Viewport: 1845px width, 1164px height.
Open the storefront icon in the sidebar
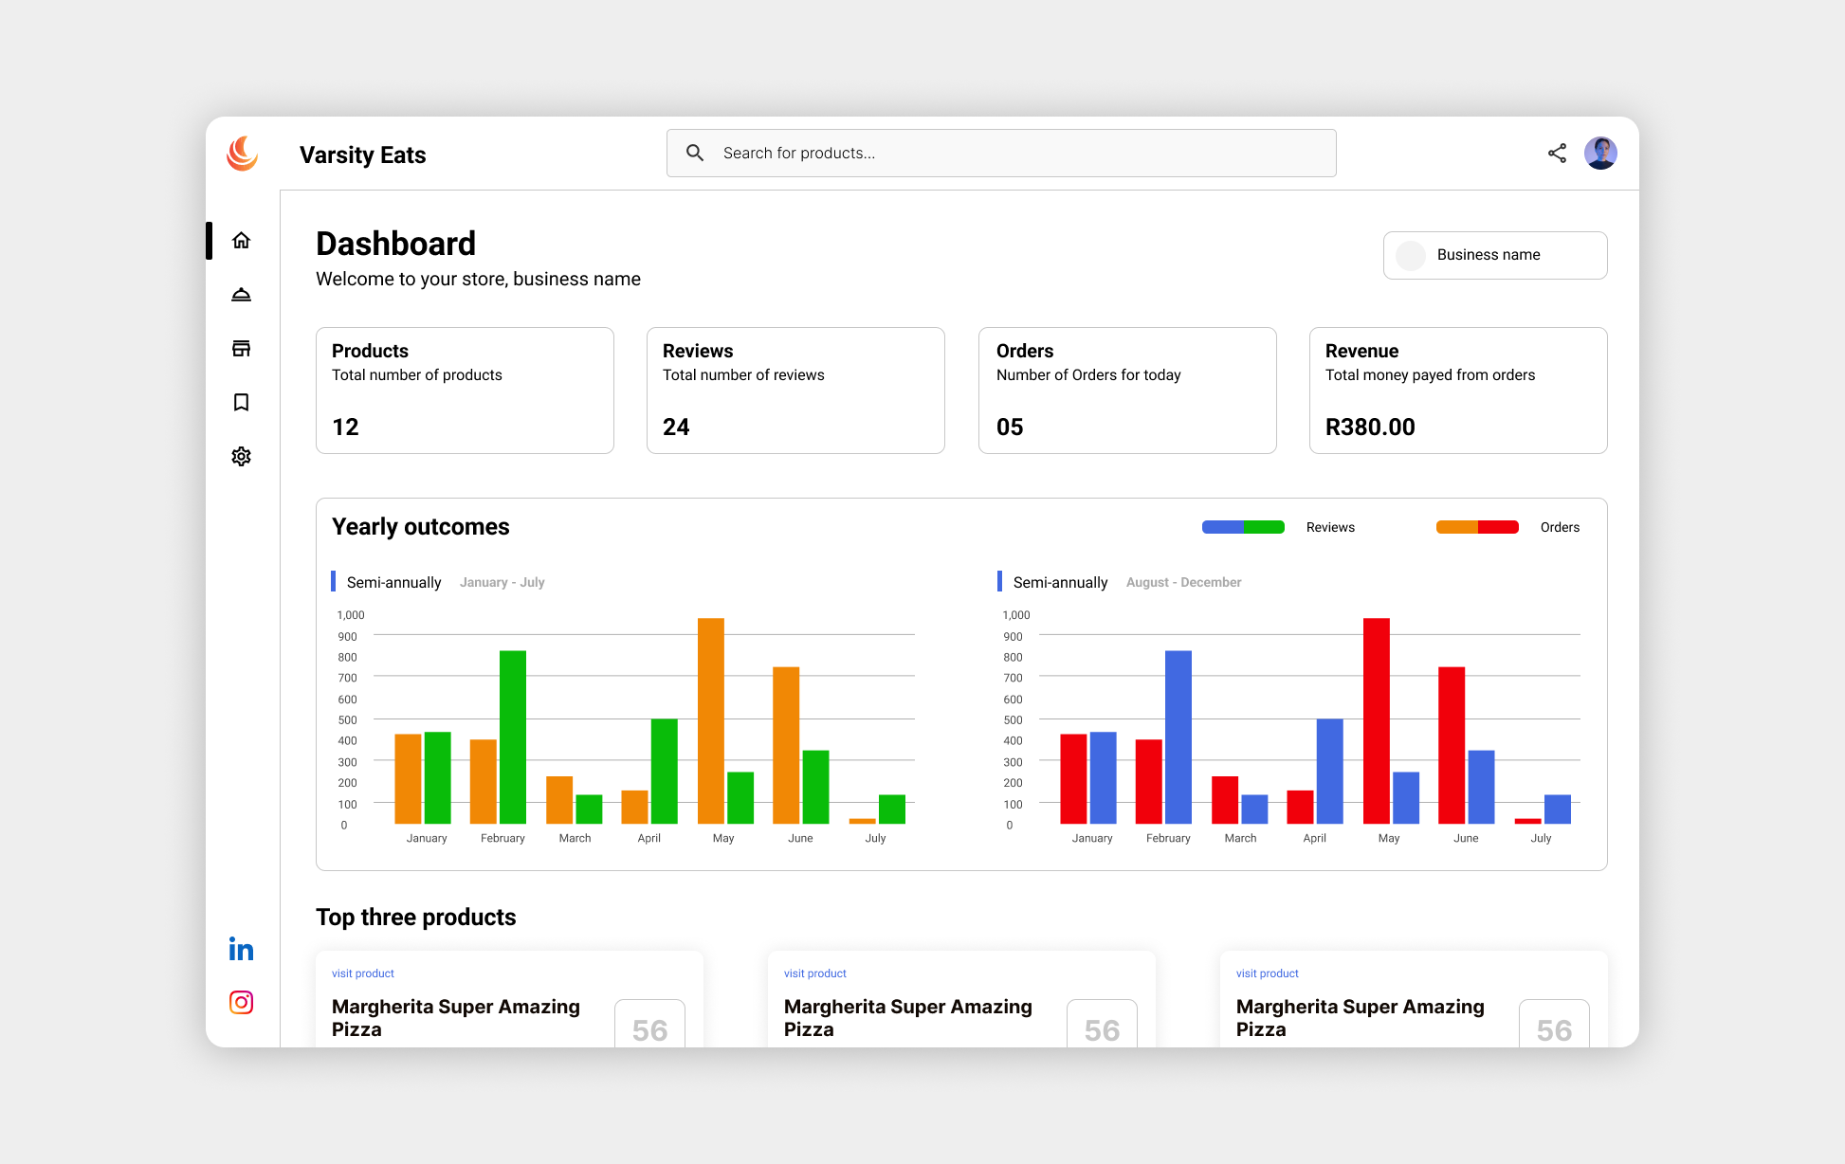[x=242, y=348]
